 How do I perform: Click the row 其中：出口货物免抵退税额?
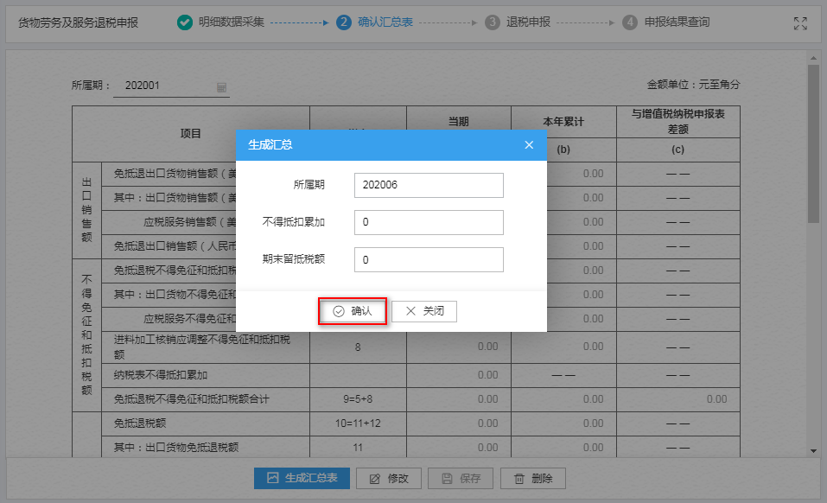(x=420, y=448)
